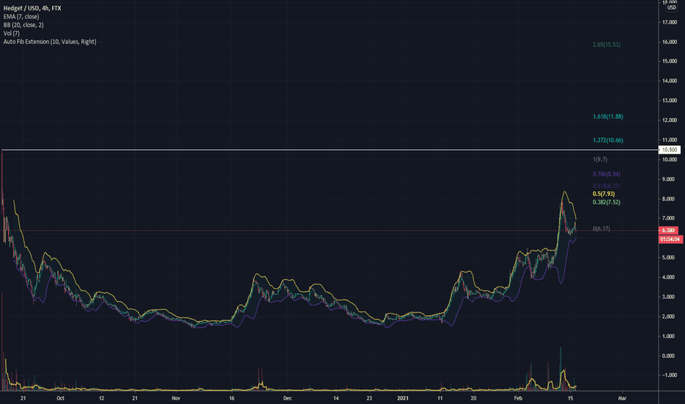
Task: Click the 1.272(10.66) Fib level label
Action: click(608, 140)
